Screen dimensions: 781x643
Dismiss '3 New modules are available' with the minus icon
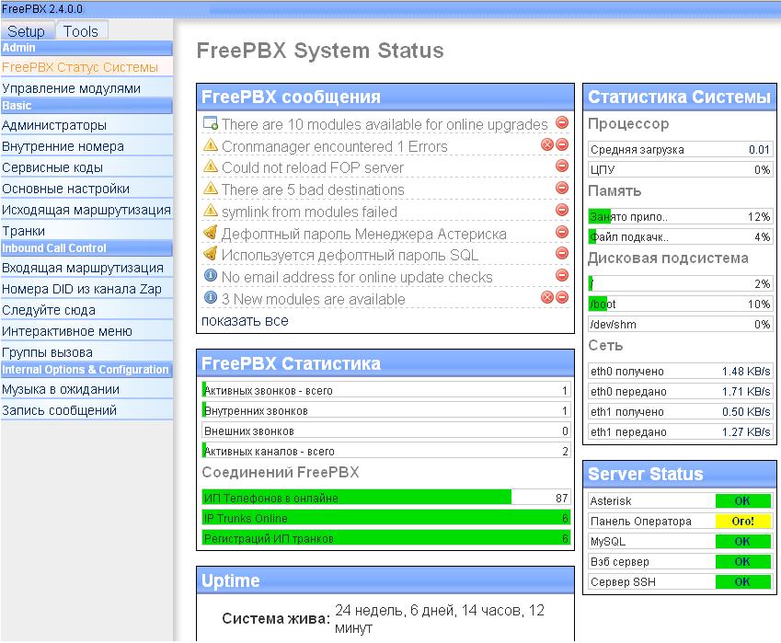562,297
